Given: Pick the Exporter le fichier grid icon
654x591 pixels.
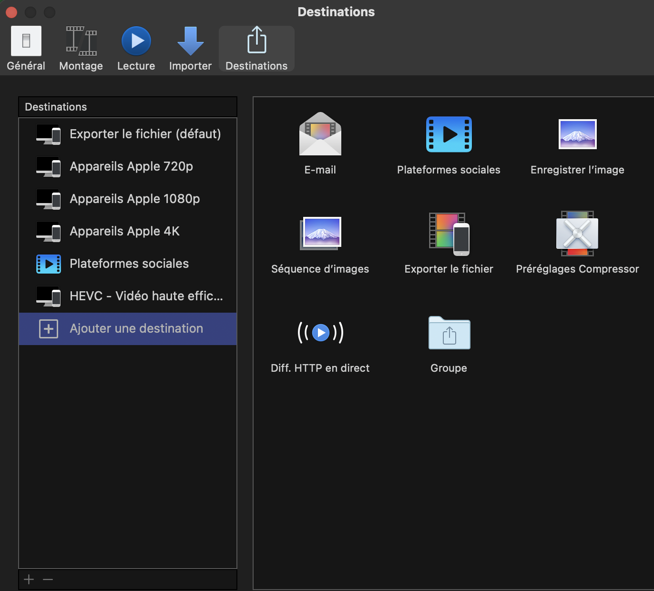Looking at the screenshot, I should click(x=449, y=233).
